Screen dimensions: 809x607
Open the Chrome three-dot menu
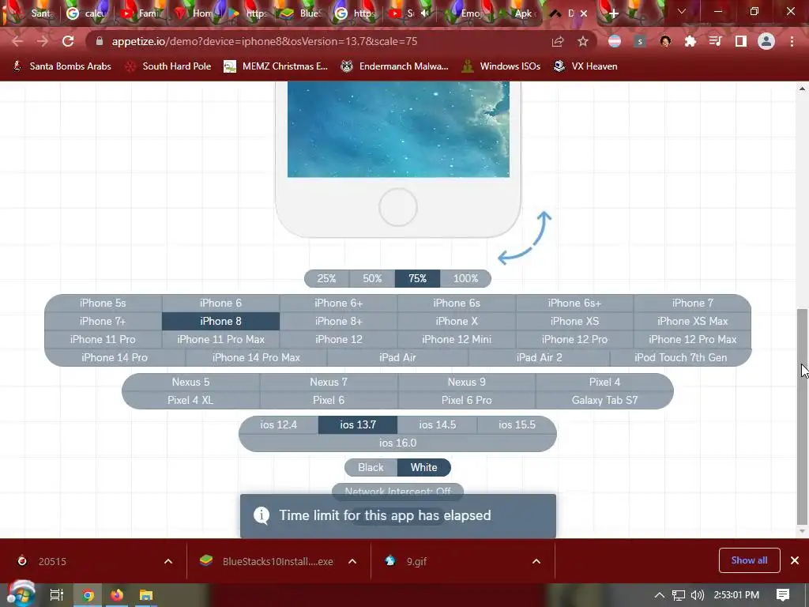pos(792,41)
